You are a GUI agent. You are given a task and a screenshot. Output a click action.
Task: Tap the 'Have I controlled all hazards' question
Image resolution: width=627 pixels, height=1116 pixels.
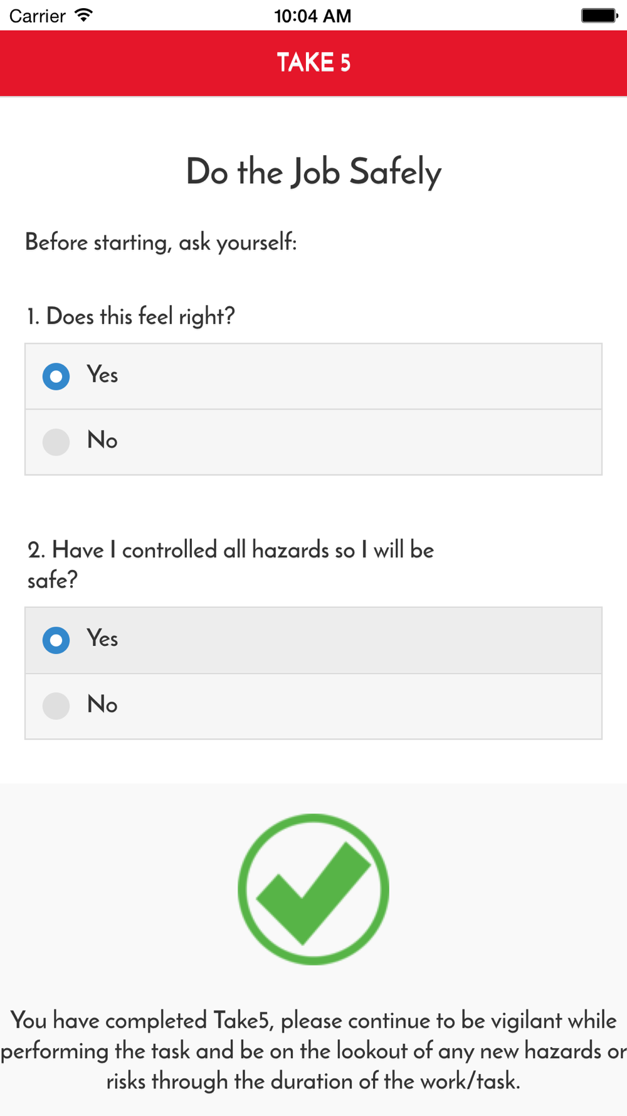231,564
